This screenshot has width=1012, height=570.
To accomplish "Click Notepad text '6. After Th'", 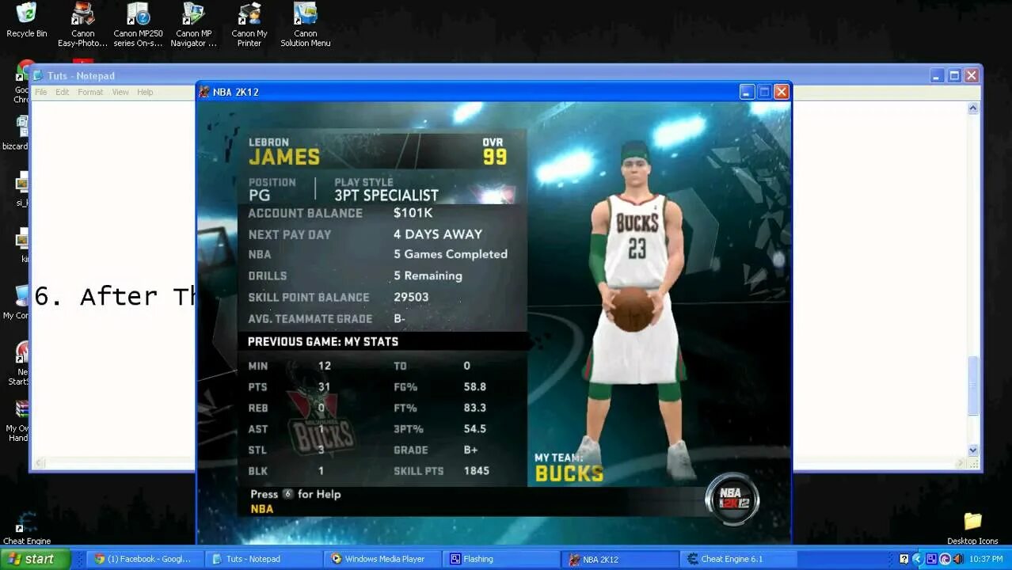I will pos(115,296).
